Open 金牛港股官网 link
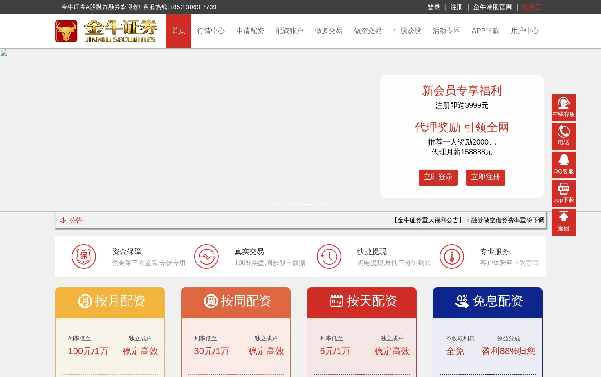Image resolution: width=601 pixels, height=377 pixels. coord(493,7)
